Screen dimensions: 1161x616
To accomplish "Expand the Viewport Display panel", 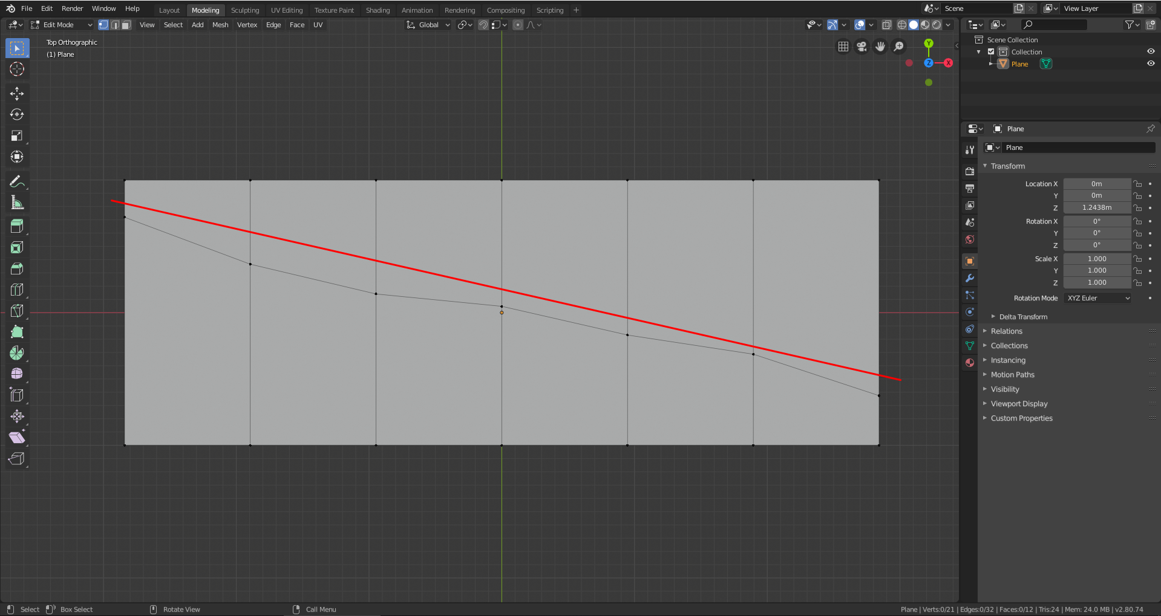I will [x=1019, y=404].
